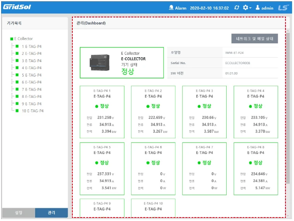This screenshot has height=221, width=294.
Task: Select 3 E-TAG-P4 in device tree
Action: point(31,61)
